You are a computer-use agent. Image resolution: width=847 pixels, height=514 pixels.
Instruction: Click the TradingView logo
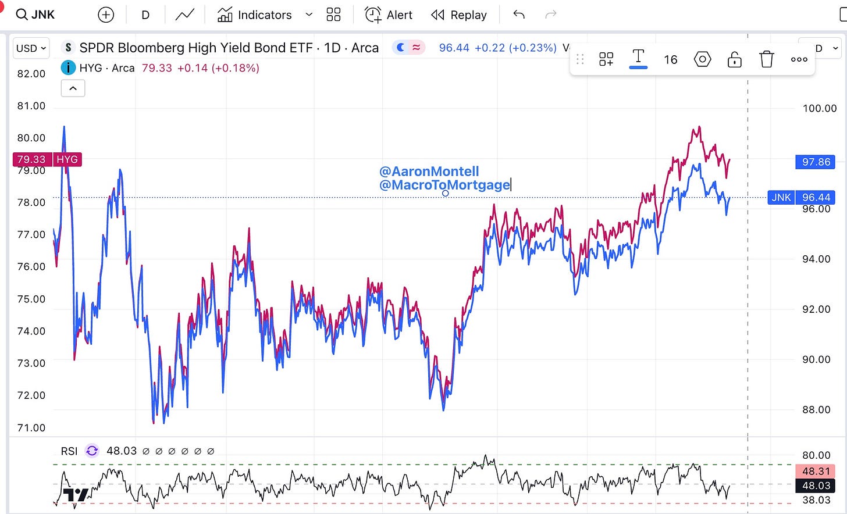(x=76, y=495)
